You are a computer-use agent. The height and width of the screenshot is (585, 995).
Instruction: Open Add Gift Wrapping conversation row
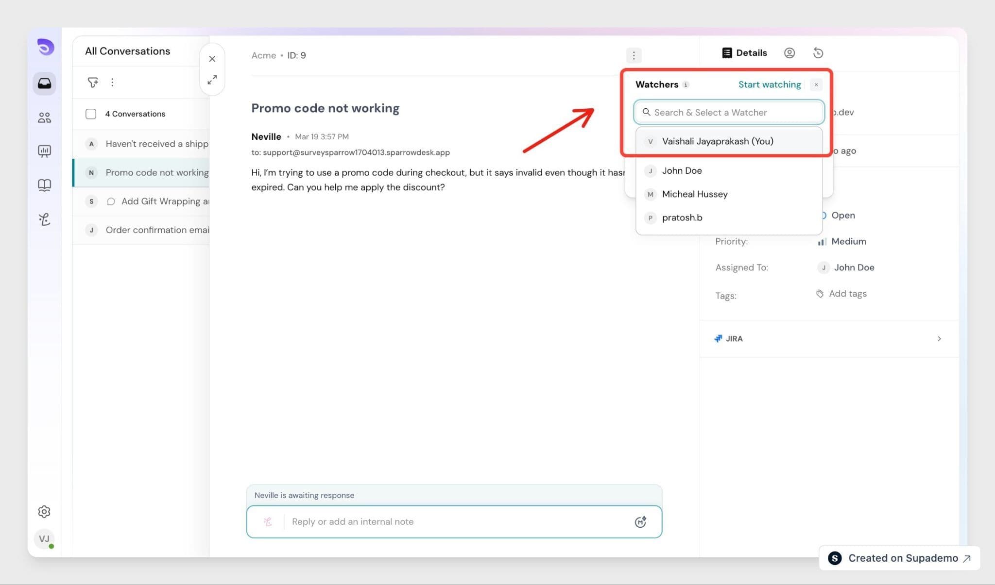point(141,201)
